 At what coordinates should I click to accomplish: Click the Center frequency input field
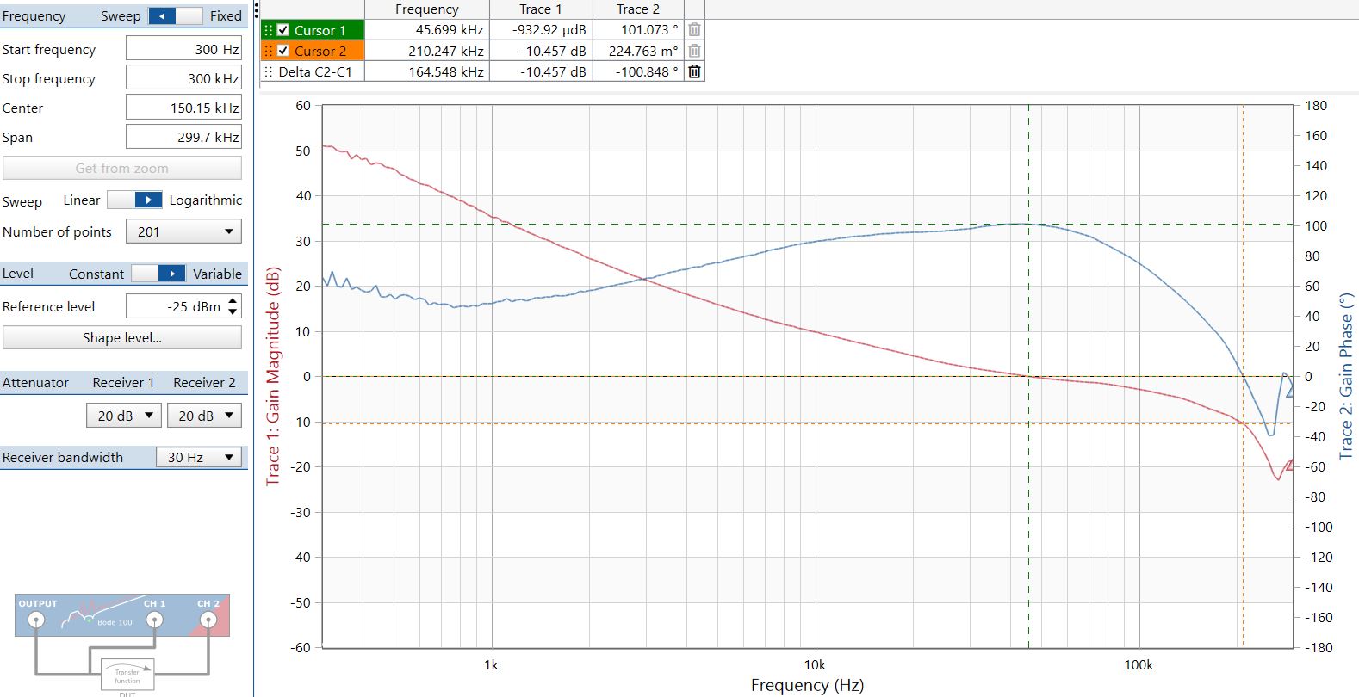coord(183,108)
